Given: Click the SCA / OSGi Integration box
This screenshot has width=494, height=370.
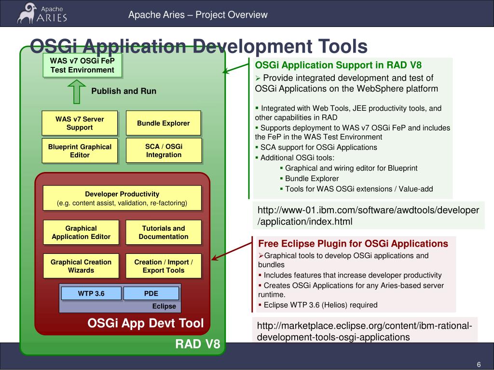Looking at the screenshot, I should pyautogui.click(x=164, y=150).
